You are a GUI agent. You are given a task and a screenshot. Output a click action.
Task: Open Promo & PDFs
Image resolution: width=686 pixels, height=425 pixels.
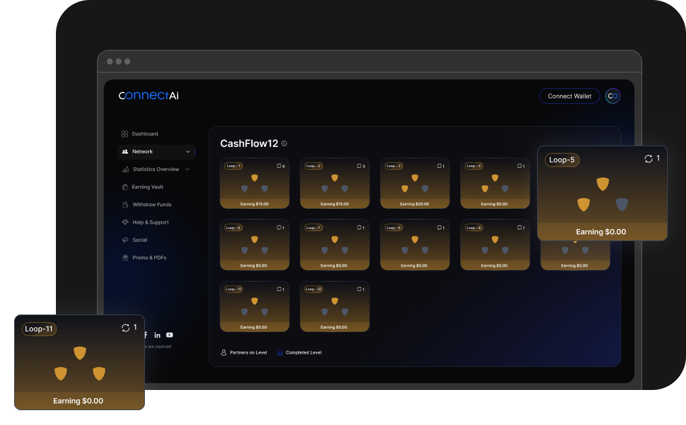(149, 258)
